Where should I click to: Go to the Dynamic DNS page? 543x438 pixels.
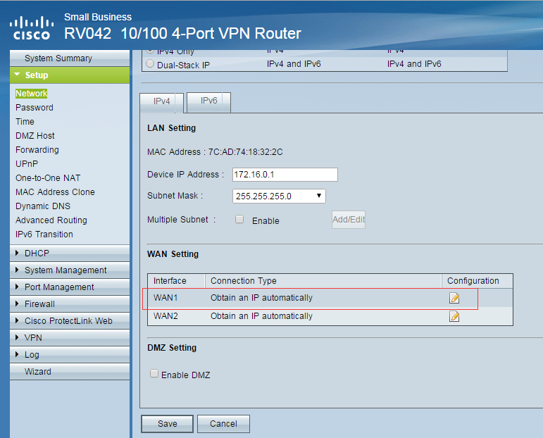tap(43, 206)
